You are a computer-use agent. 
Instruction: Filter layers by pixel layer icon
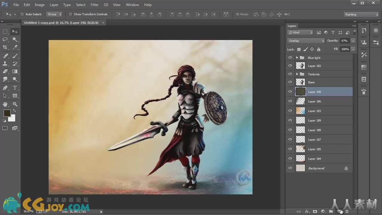coord(319,33)
